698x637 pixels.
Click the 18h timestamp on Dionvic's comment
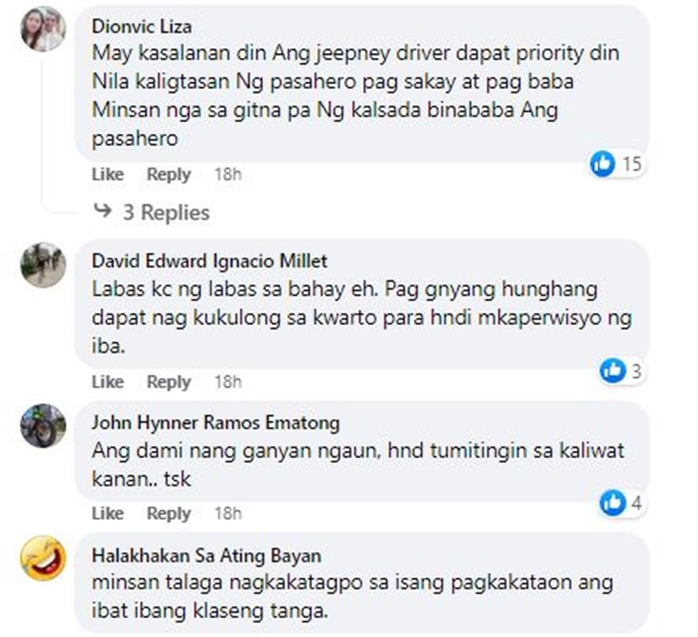coord(228,174)
